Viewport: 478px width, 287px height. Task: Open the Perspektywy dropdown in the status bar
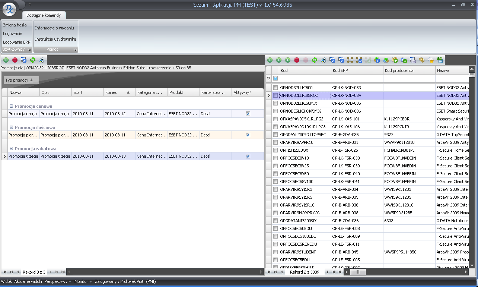click(58, 281)
